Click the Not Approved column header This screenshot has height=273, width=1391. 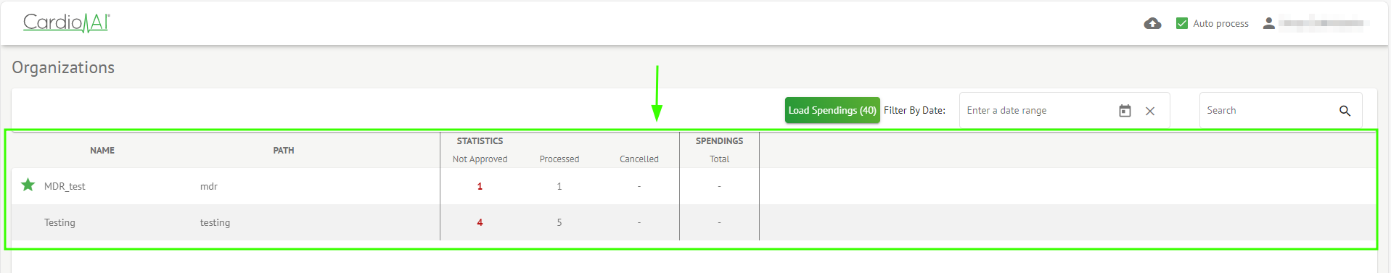point(480,159)
